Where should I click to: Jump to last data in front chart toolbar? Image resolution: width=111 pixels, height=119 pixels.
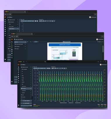tap(63, 68)
